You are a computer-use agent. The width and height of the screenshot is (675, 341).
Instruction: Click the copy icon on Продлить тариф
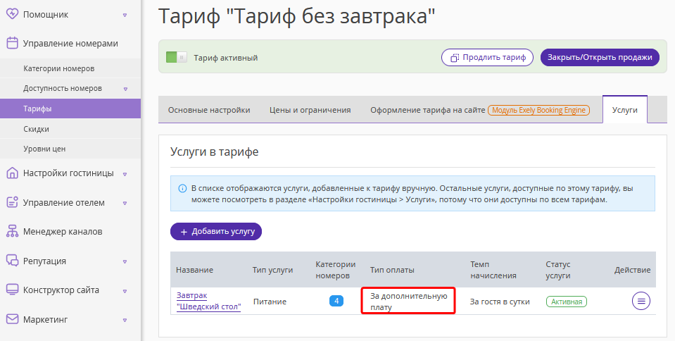point(455,57)
